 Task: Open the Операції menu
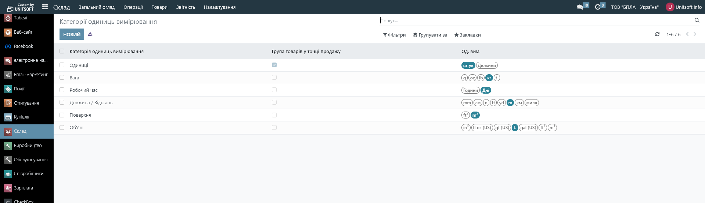[x=133, y=7]
